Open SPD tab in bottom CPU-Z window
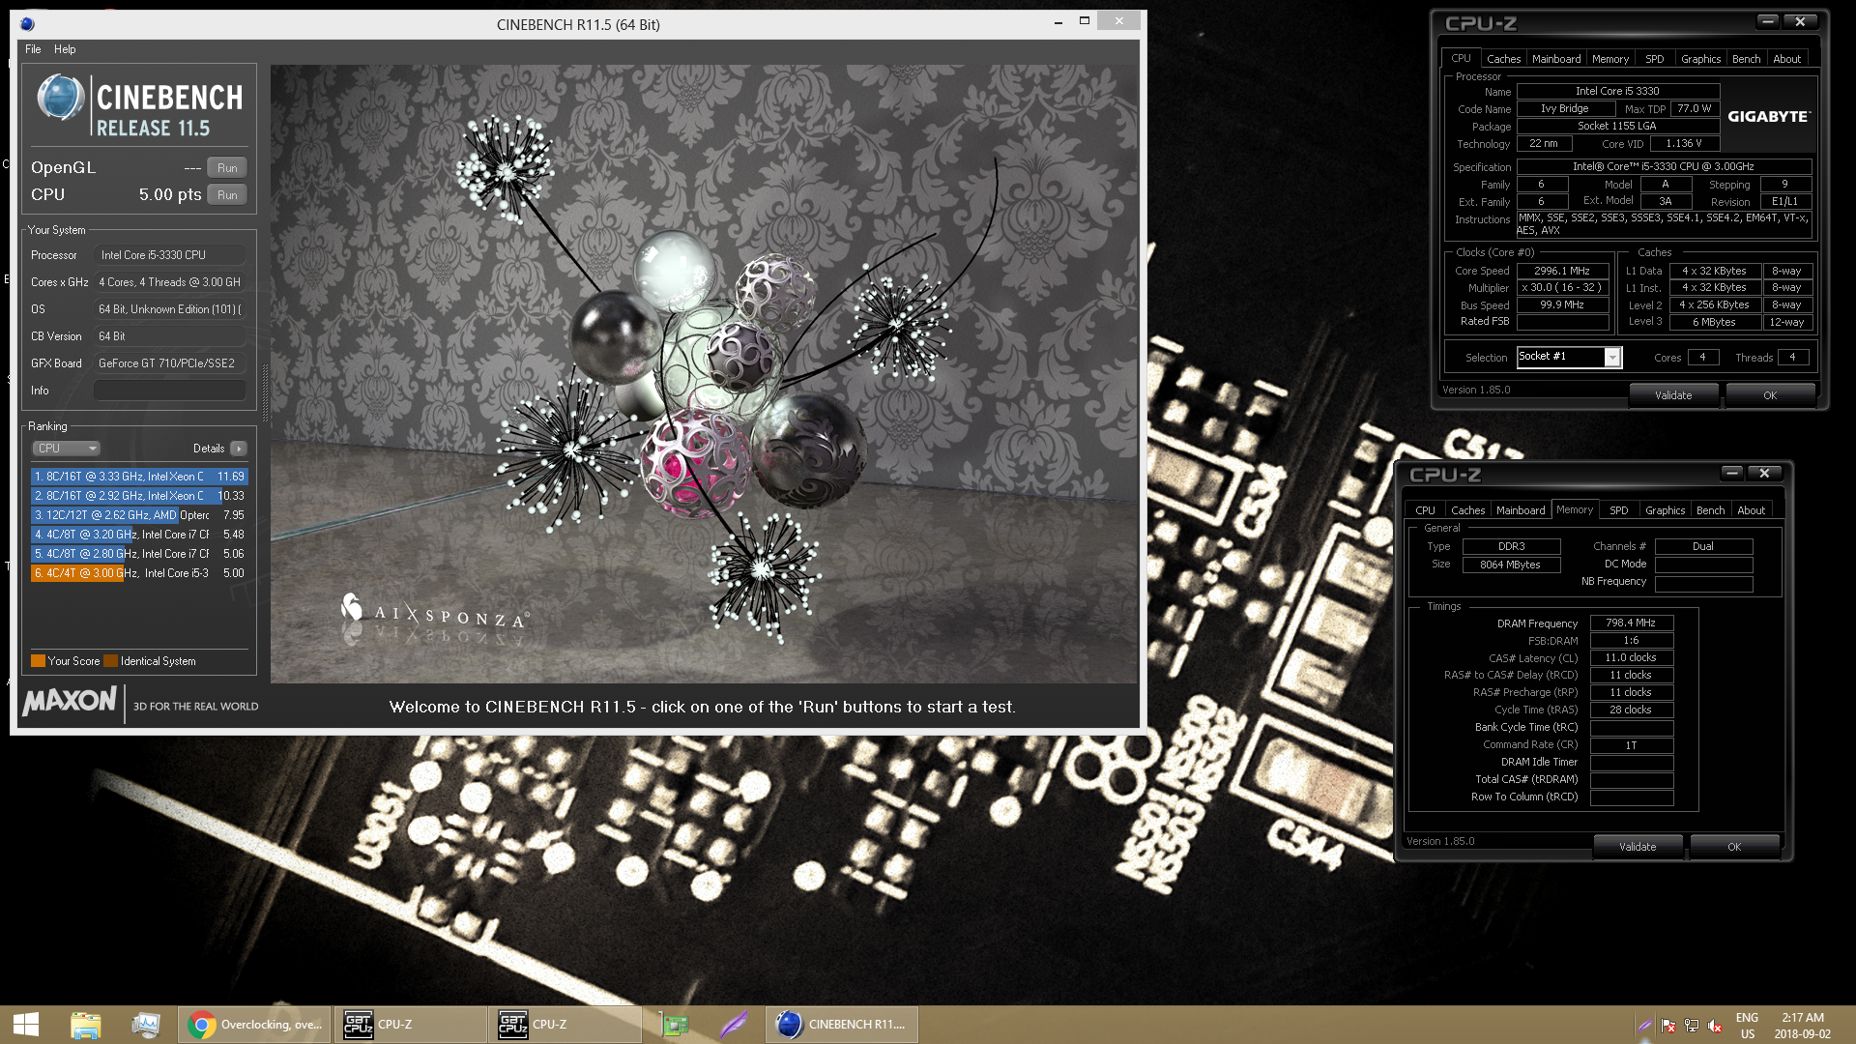The image size is (1856, 1044). (x=1619, y=510)
